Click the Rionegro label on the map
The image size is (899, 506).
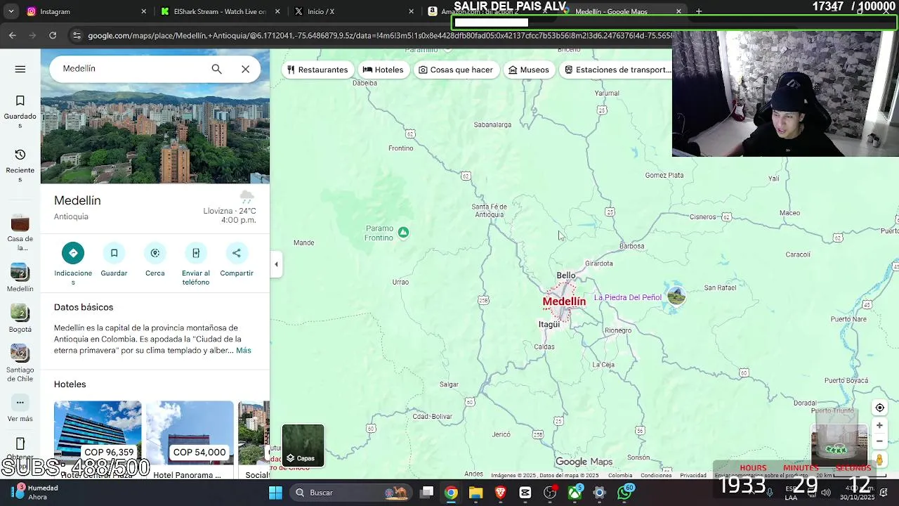click(x=618, y=330)
